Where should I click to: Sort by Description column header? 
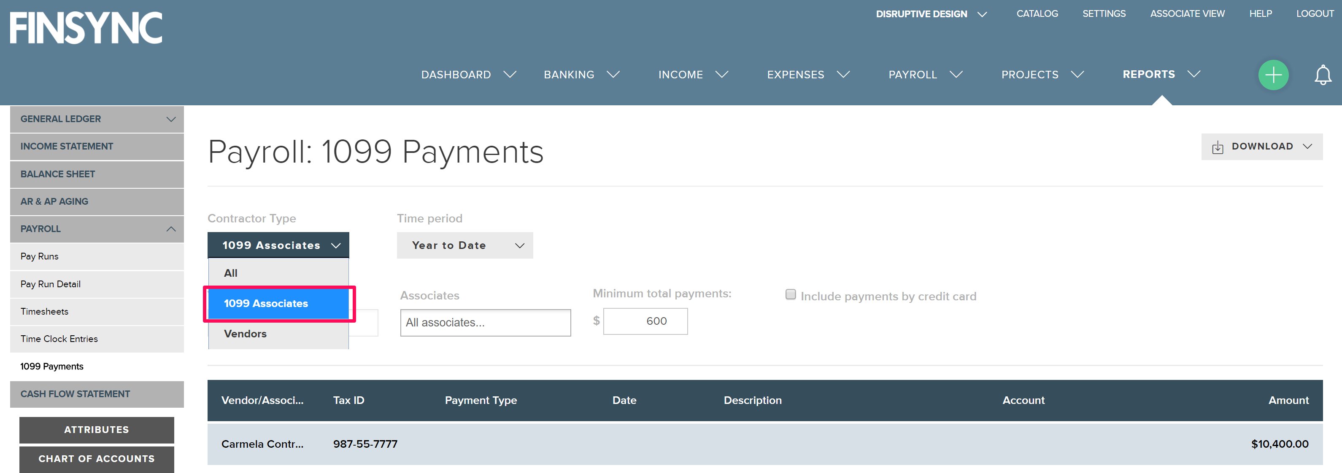pyautogui.click(x=752, y=400)
